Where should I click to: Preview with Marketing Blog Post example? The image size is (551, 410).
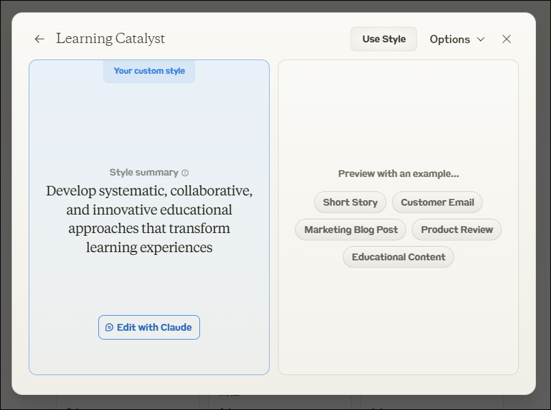pos(351,230)
